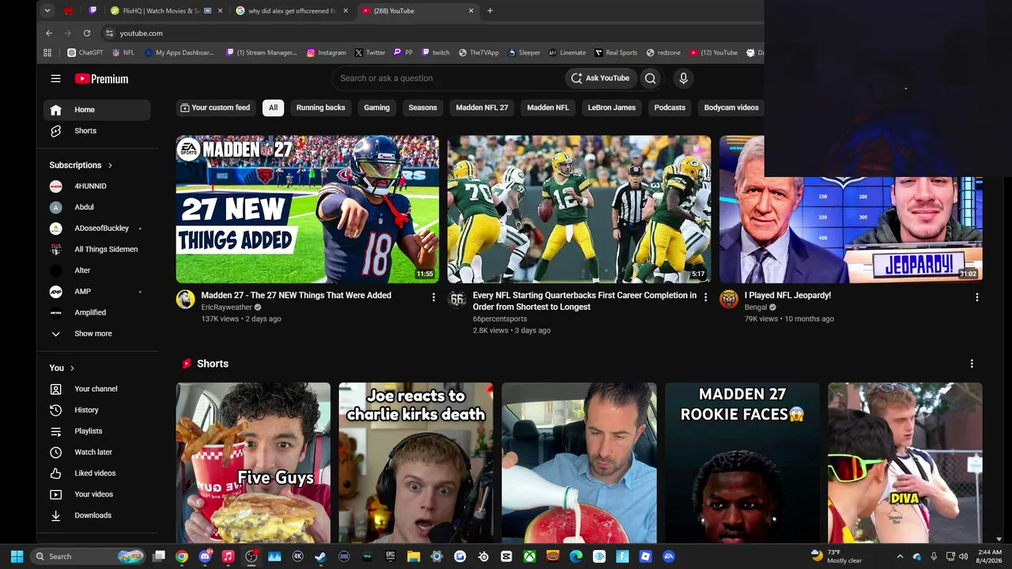Open Google Chrome from the taskbar
Viewport: 1012px width, 569px height.
pos(182,556)
